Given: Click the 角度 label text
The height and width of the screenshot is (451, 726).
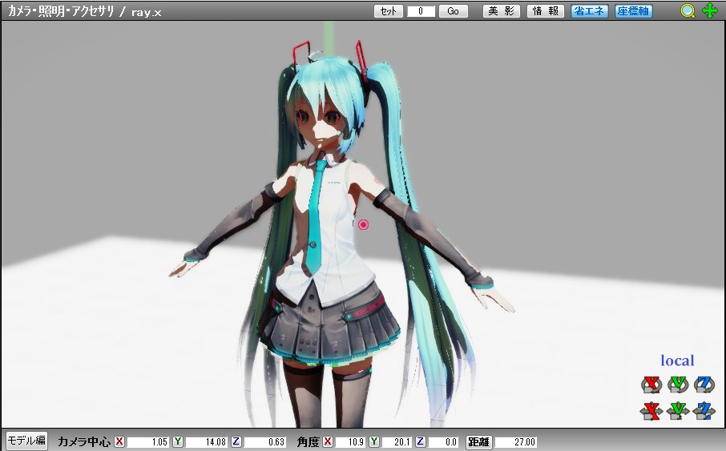Looking at the screenshot, I should point(308,441).
